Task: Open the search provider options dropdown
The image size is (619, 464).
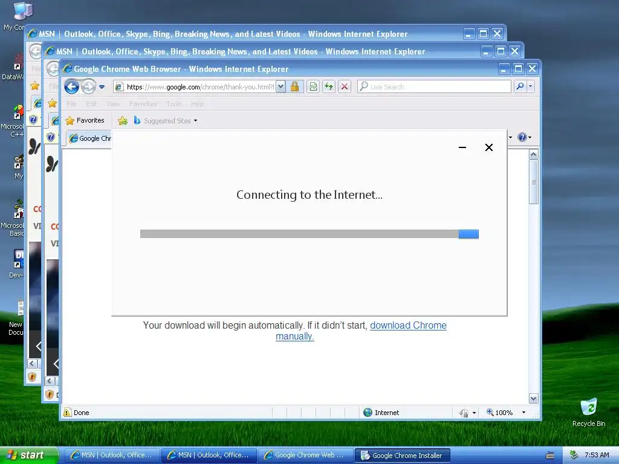Action: (531, 86)
